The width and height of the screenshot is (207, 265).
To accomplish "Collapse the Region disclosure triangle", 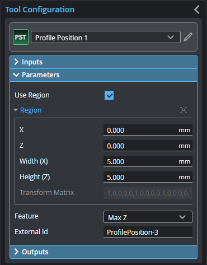I will point(16,110).
